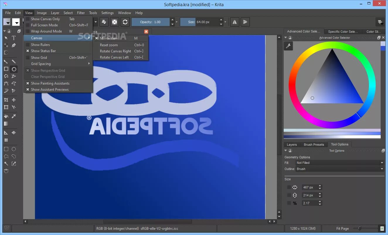
Task: Select the Text tool
Action: tap(13, 38)
